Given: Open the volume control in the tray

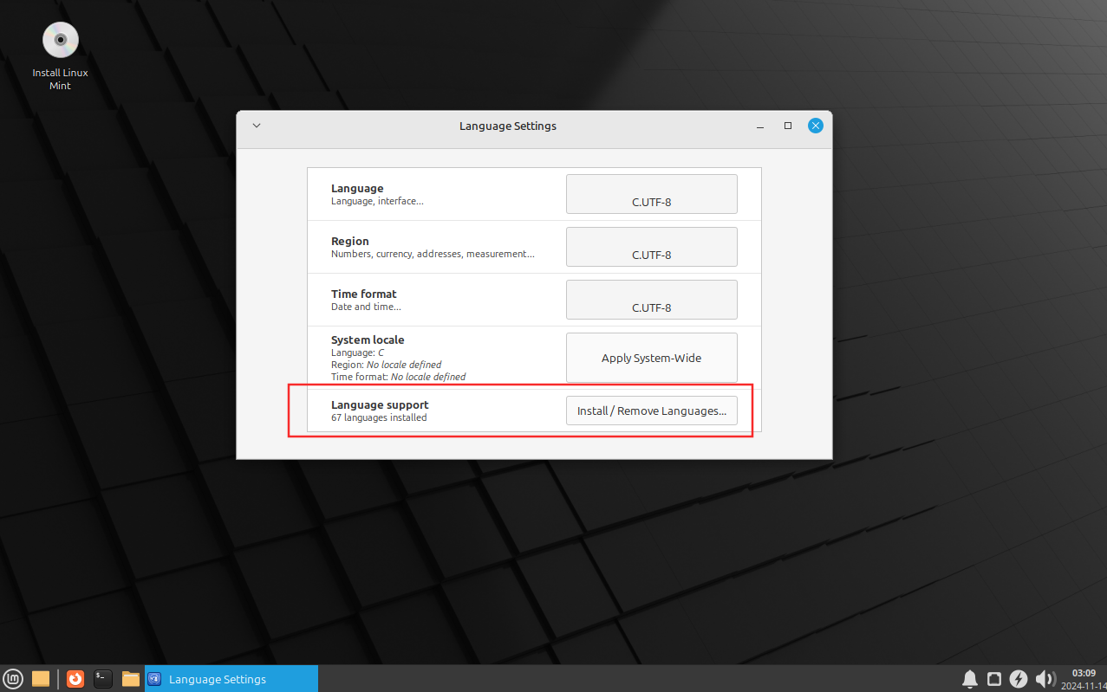Looking at the screenshot, I should pos(1045,679).
